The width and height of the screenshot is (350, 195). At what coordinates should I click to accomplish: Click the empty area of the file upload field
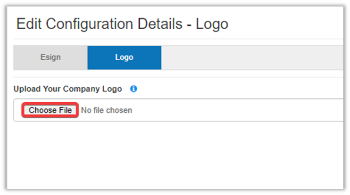tap(236, 110)
